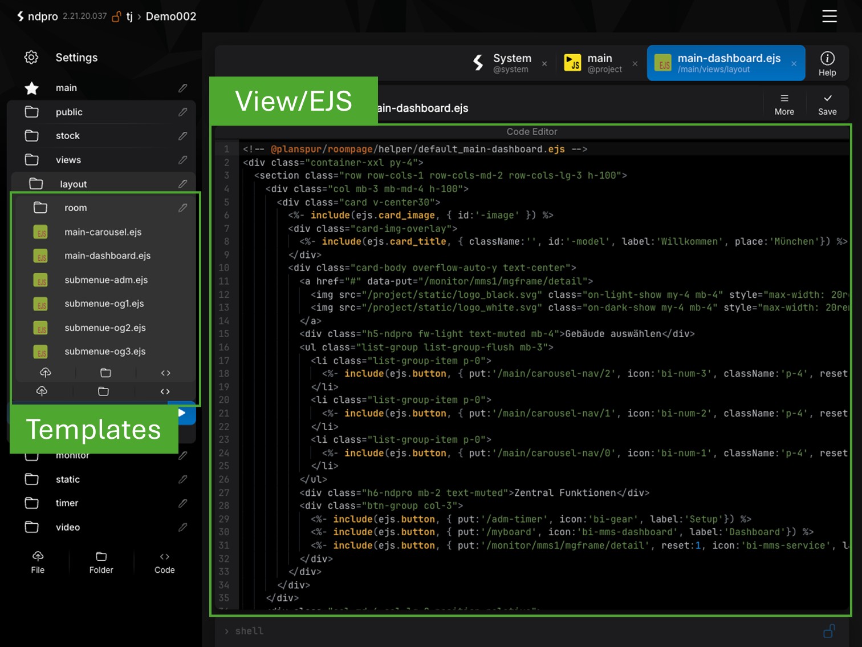Click the Code Editor header label
The width and height of the screenshot is (862, 647).
tap(532, 132)
